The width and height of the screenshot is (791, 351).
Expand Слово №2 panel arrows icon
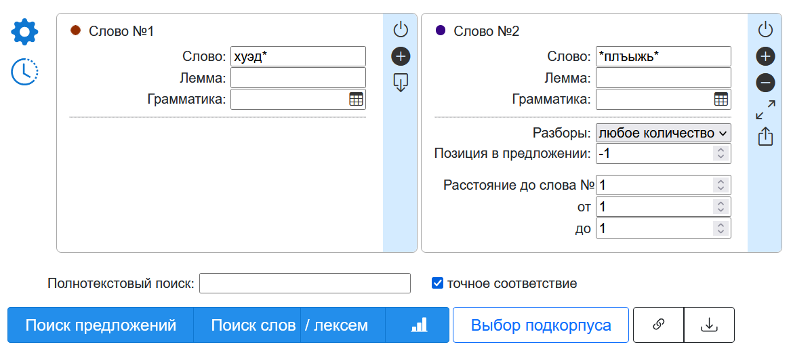click(x=765, y=110)
